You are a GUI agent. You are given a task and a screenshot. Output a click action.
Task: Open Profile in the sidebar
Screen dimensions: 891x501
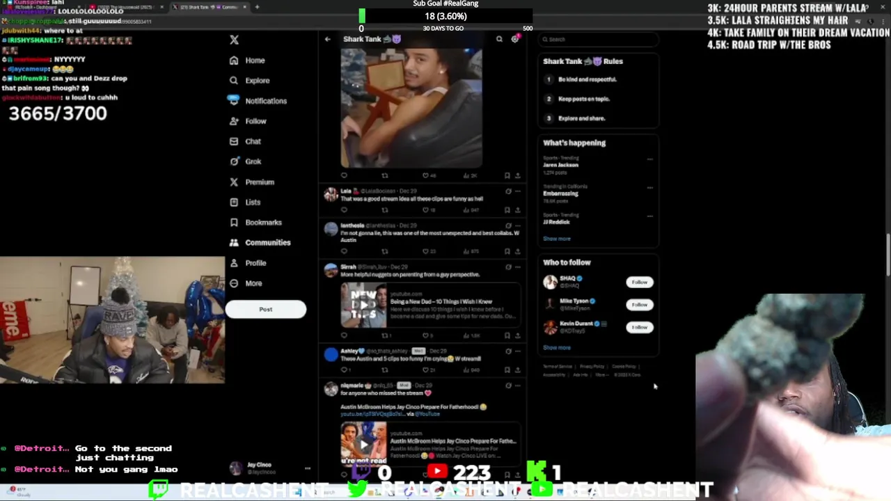tap(248, 263)
